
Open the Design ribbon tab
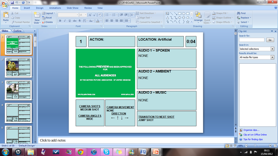click(x=40, y=8)
